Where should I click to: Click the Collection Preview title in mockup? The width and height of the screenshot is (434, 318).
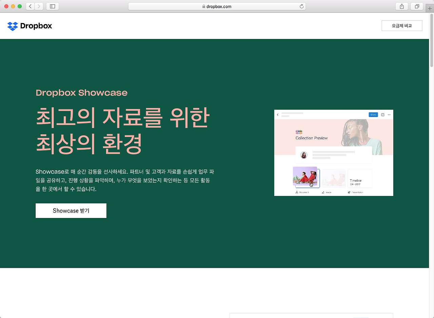(312, 138)
